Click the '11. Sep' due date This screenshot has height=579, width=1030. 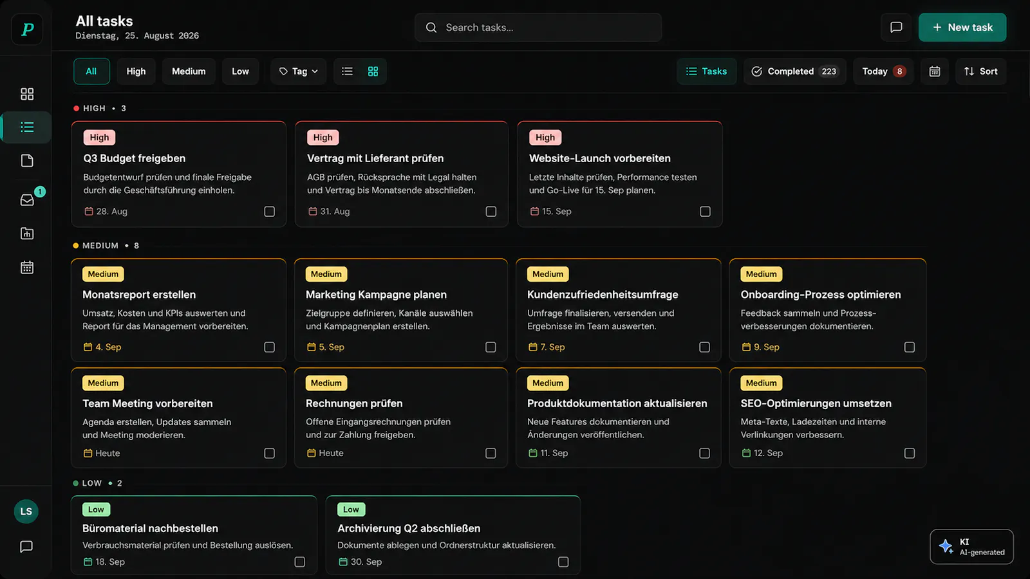[x=554, y=453]
